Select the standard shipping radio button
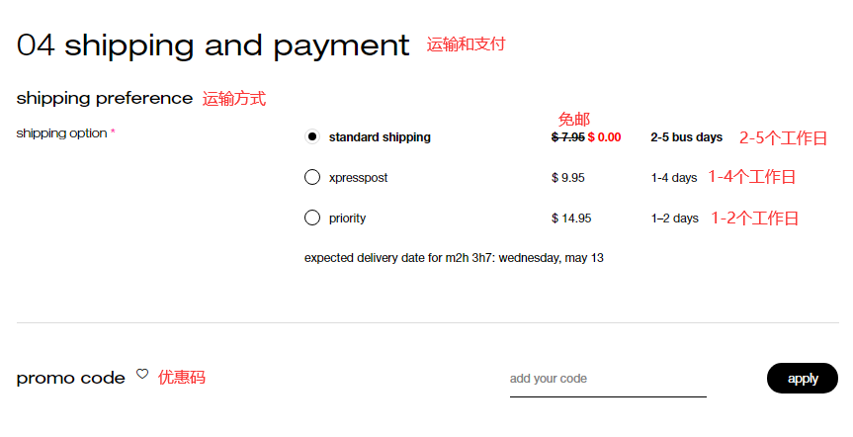Viewport: 853px width, 437px height. coord(312,137)
